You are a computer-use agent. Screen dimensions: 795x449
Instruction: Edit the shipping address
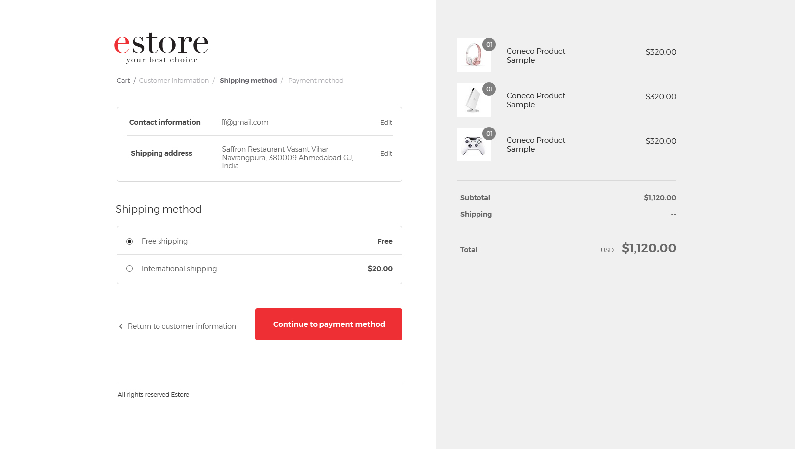[386, 154]
